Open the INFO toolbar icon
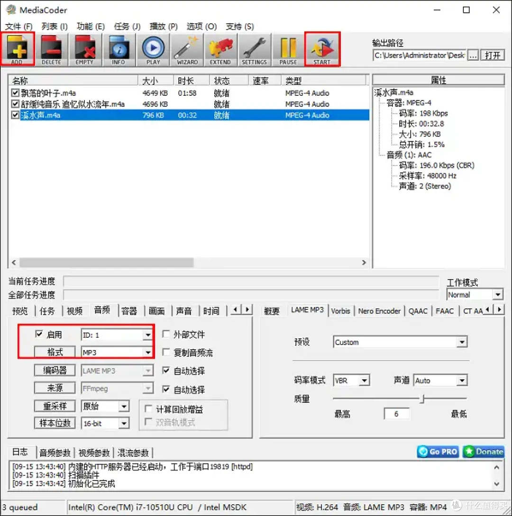Image resolution: width=512 pixels, height=516 pixels. [x=119, y=49]
